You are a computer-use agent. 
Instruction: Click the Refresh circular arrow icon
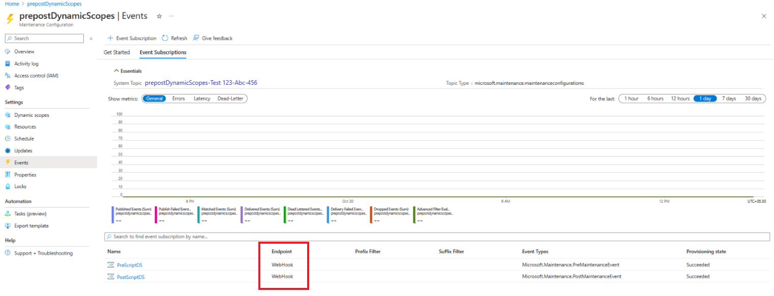click(165, 38)
